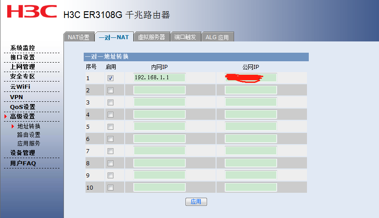Open 安全专区 menu
The width and height of the screenshot is (379, 218).
pyautogui.click(x=23, y=77)
